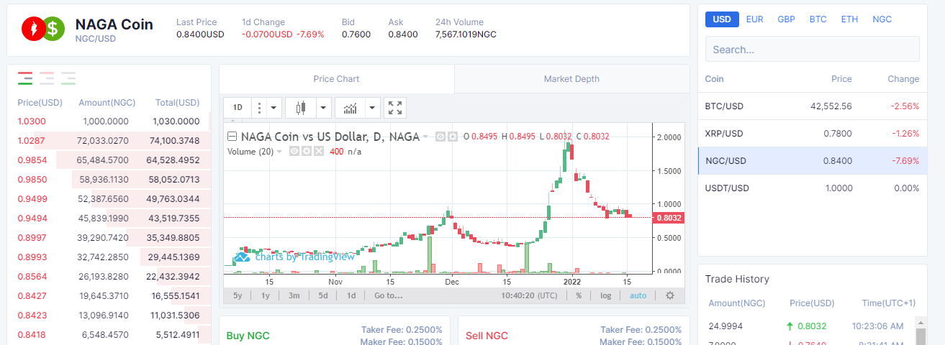Click the Sell NGC heading
Image resolution: width=945 pixels, height=345 pixels.
pyautogui.click(x=487, y=336)
